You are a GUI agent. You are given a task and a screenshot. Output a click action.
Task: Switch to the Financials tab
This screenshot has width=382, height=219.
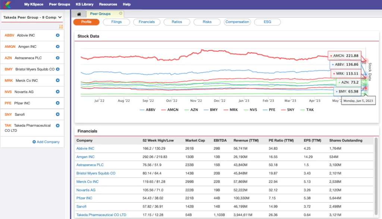147,22
